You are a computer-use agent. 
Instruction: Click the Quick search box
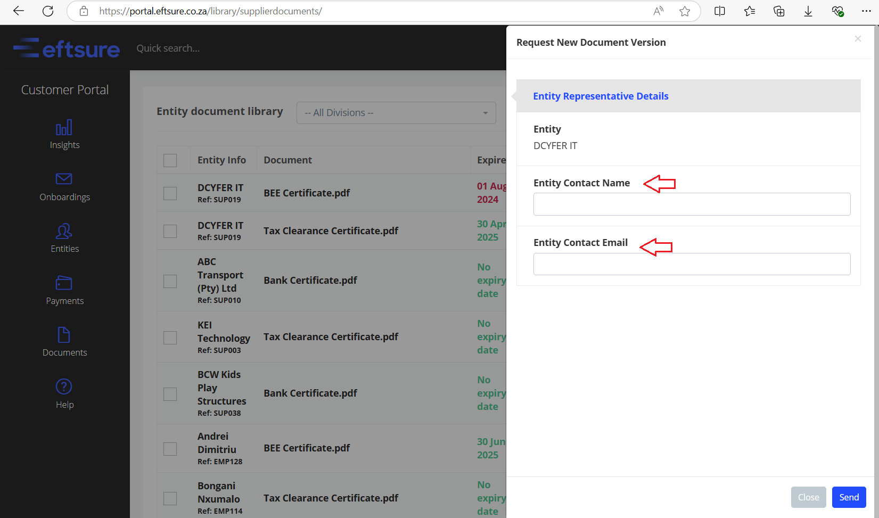pos(168,48)
